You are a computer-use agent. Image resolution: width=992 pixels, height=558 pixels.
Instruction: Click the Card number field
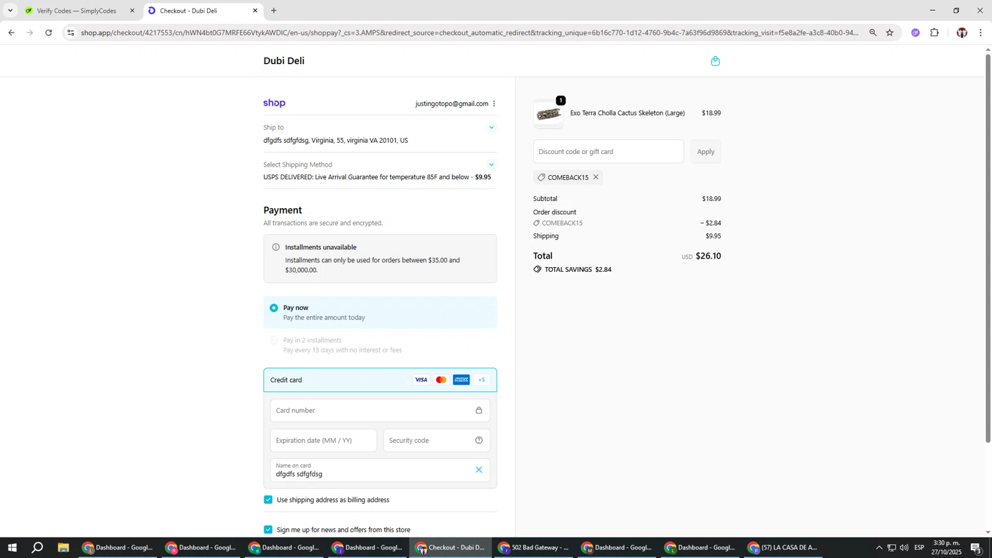coord(380,411)
